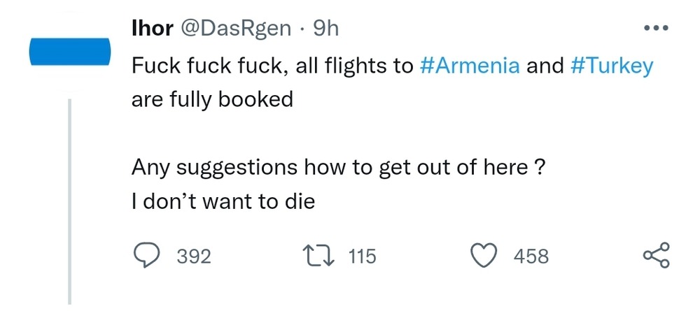
Task: Open the tweet's 9h timestamp link
Action: click(x=325, y=29)
